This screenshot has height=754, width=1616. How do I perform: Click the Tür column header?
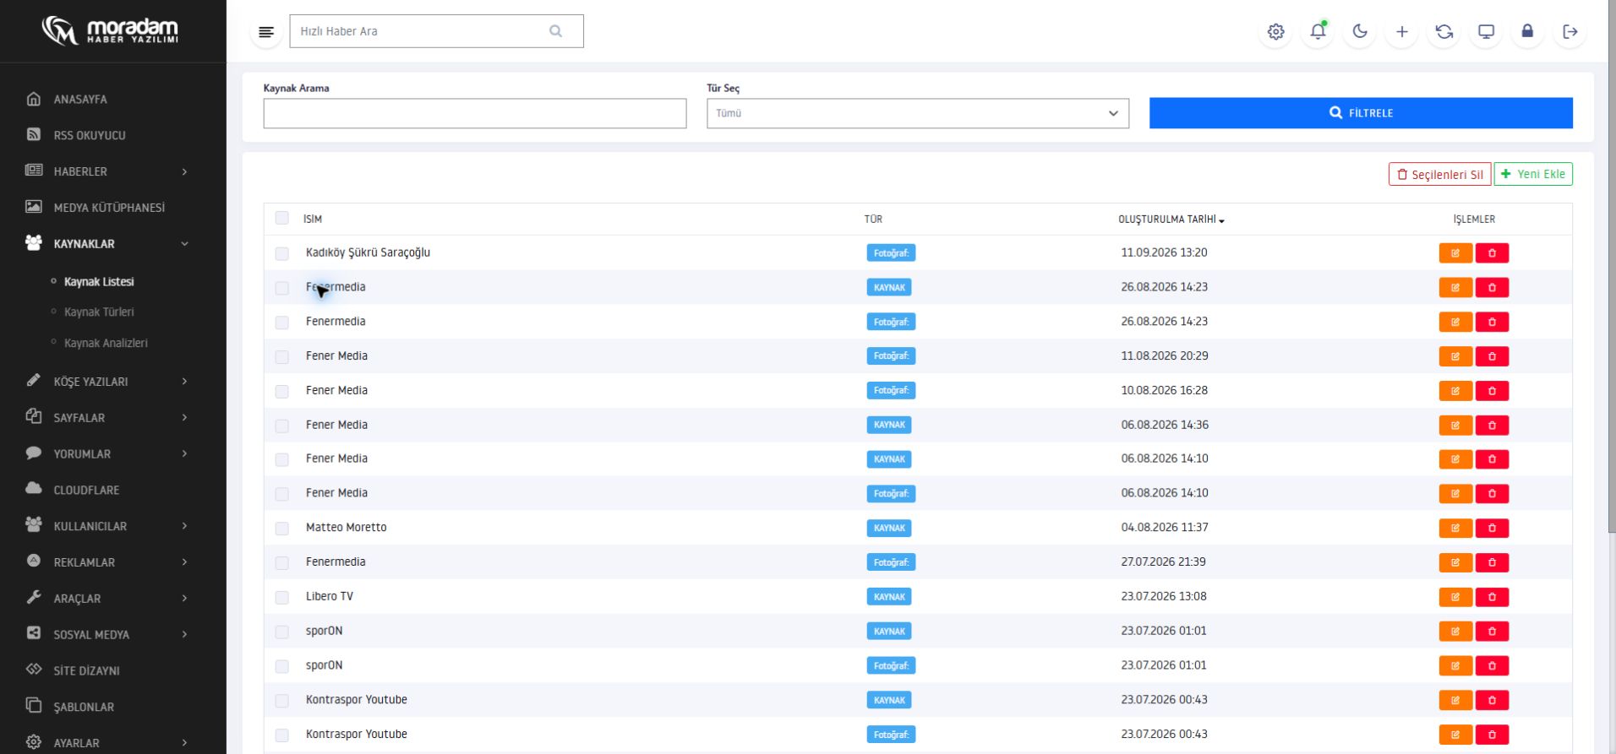click(873, 219)
